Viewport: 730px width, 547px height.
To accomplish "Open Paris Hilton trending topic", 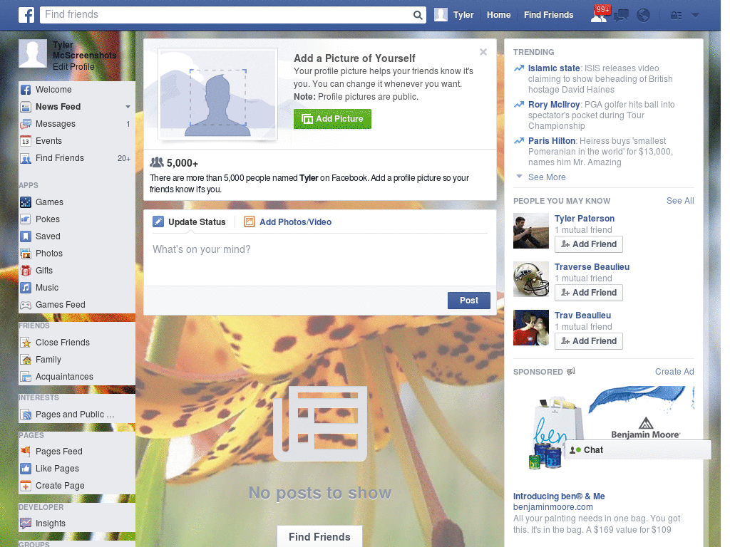I will point(552,141).
